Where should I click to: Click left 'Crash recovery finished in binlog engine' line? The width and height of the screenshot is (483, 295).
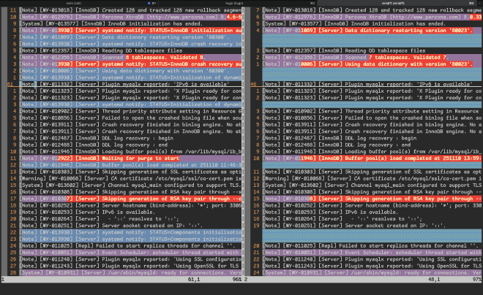(130, 125)
